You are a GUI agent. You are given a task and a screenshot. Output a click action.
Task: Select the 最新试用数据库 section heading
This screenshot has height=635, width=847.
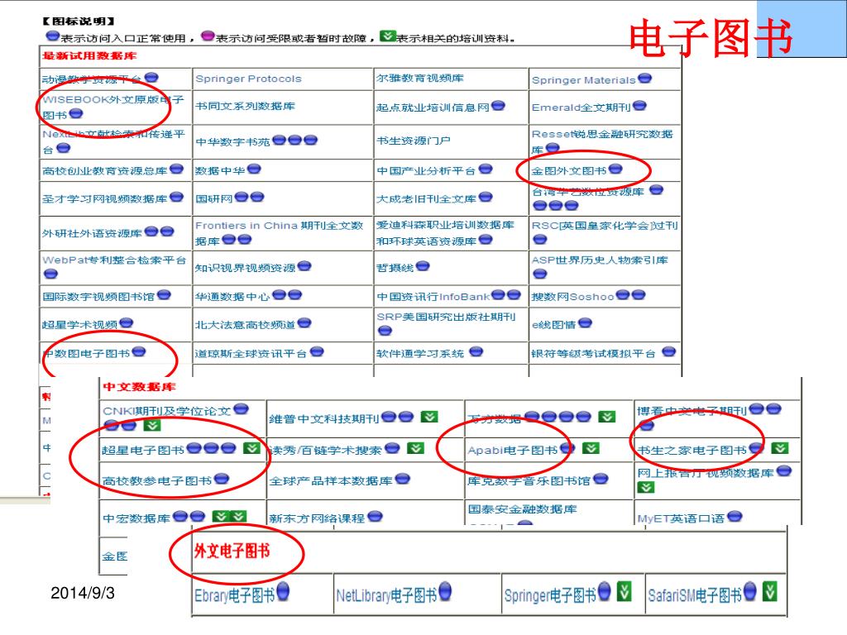point(89,55)
